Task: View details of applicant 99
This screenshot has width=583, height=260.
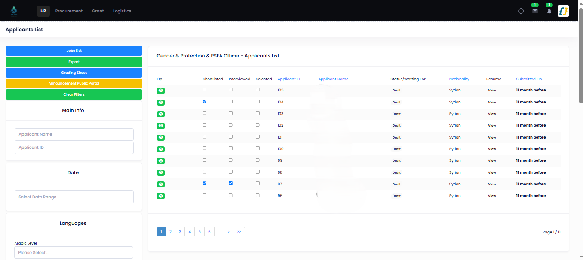Action: pyautogui.click(x=161, y=161)
